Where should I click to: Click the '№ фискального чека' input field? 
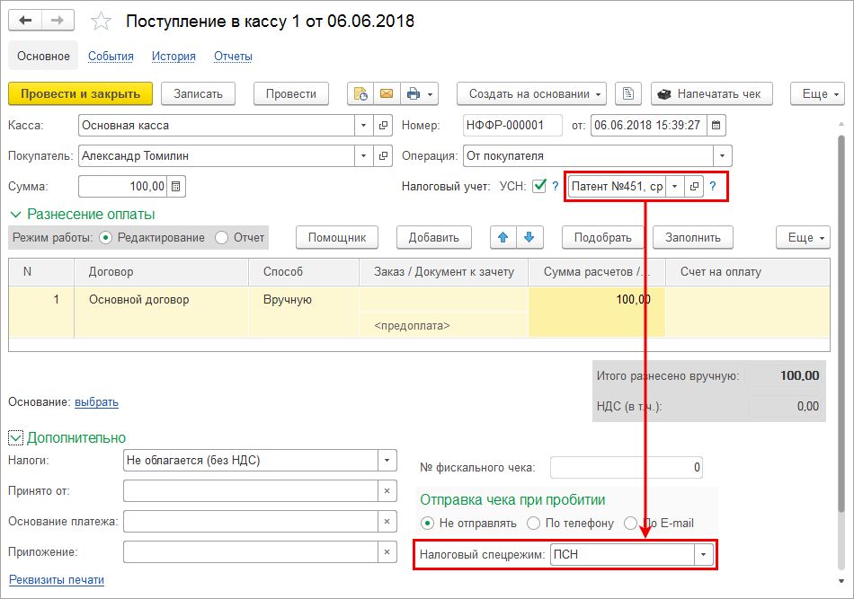point(627,467)
